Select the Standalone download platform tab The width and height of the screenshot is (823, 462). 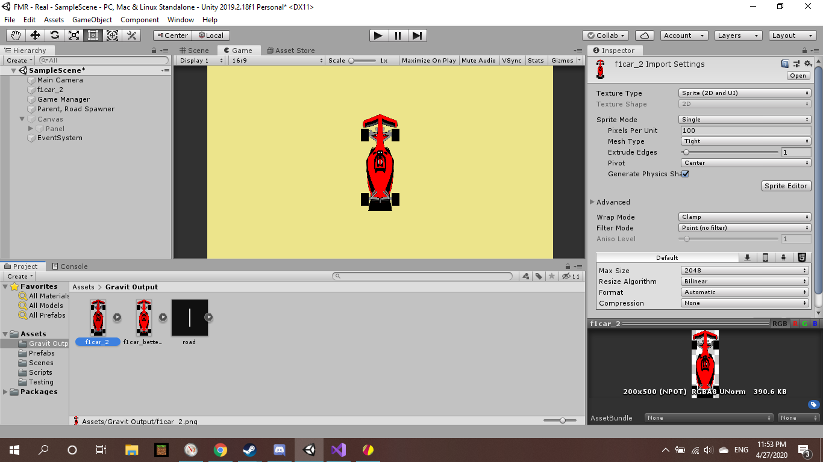[747, 257]
